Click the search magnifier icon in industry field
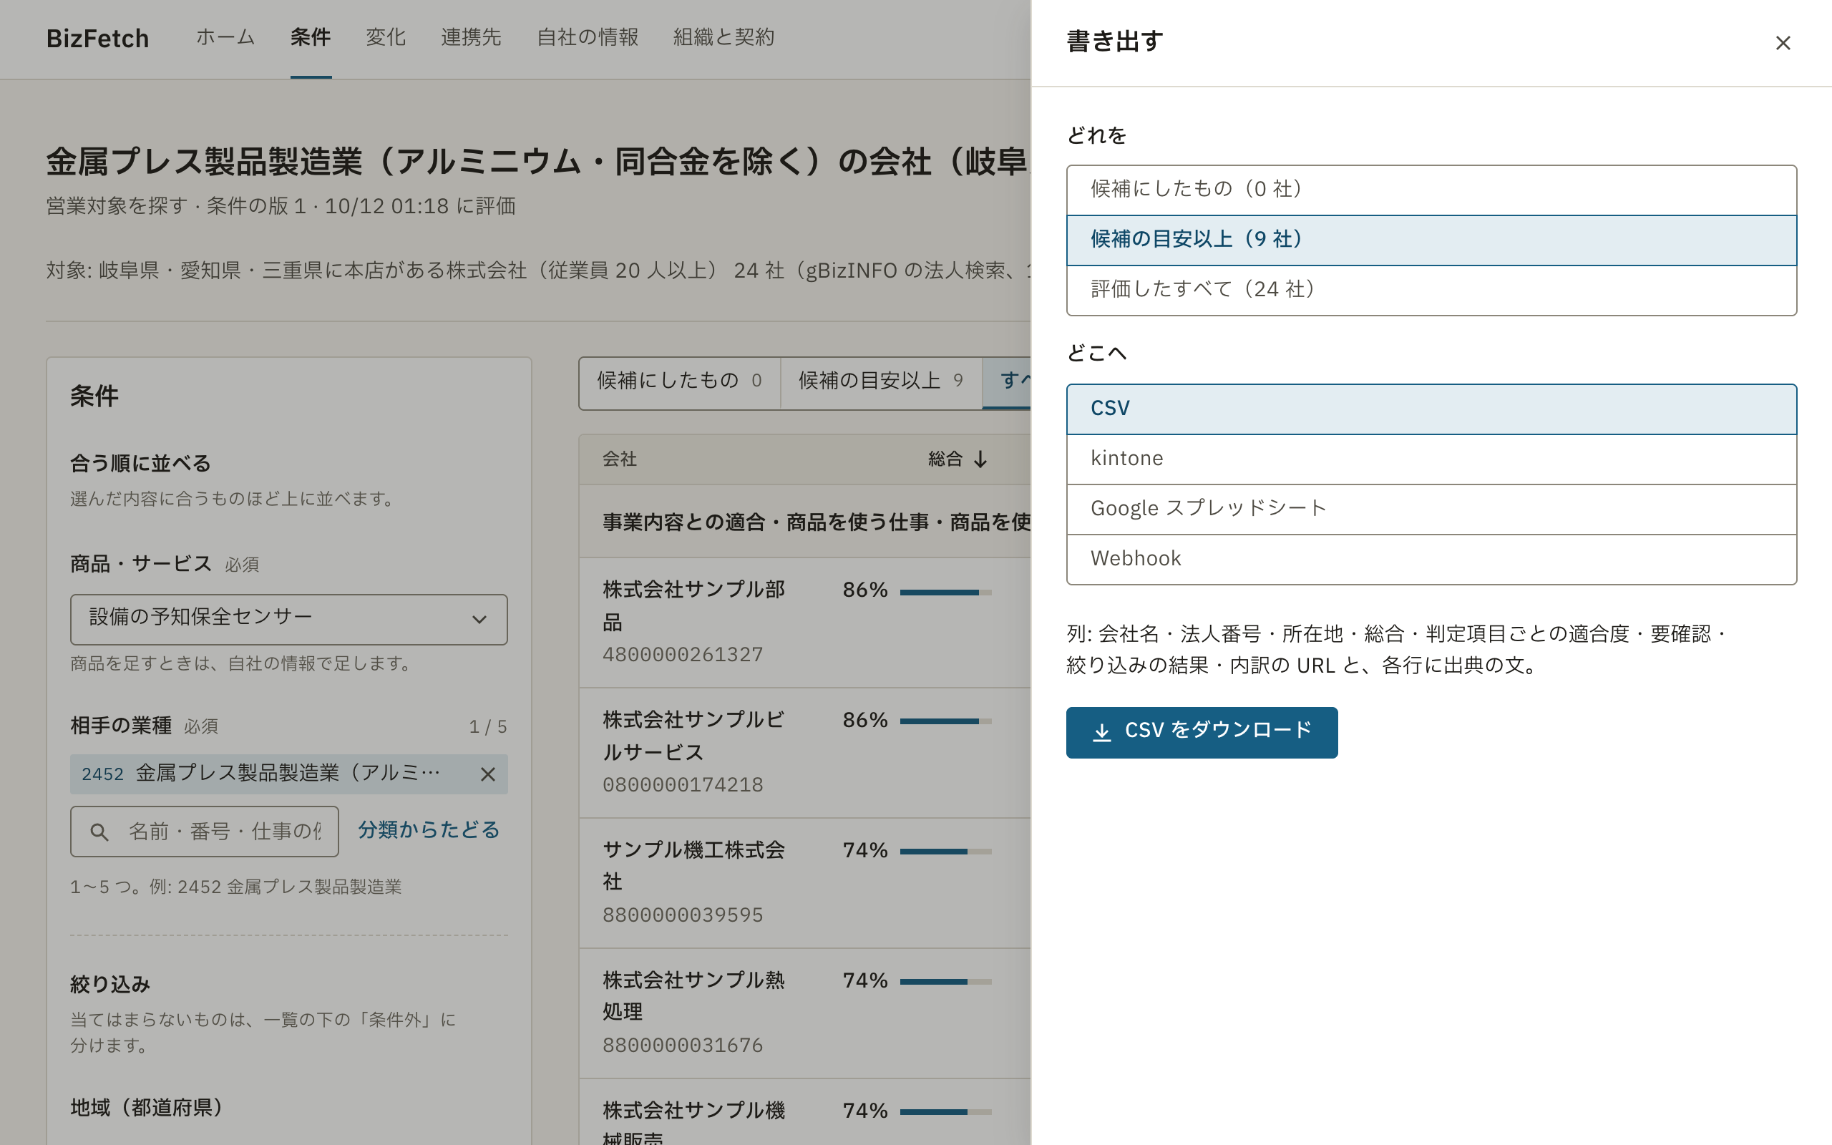 pyautogui.click(x=99, y=832)
